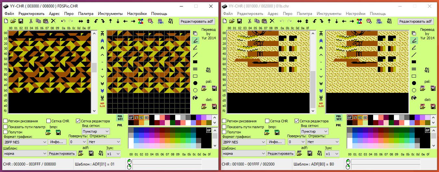439x172 pixels.
Task: Click the Save icon in the FDSPic.CHR window
Action: click(x=20, y=21)
